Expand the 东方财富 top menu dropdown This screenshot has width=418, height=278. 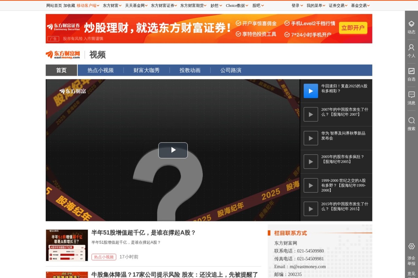tap(112, 6)
